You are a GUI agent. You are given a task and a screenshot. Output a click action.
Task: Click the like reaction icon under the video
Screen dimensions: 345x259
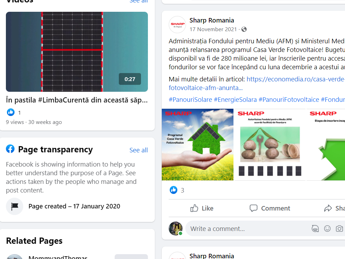coord(10,112)
